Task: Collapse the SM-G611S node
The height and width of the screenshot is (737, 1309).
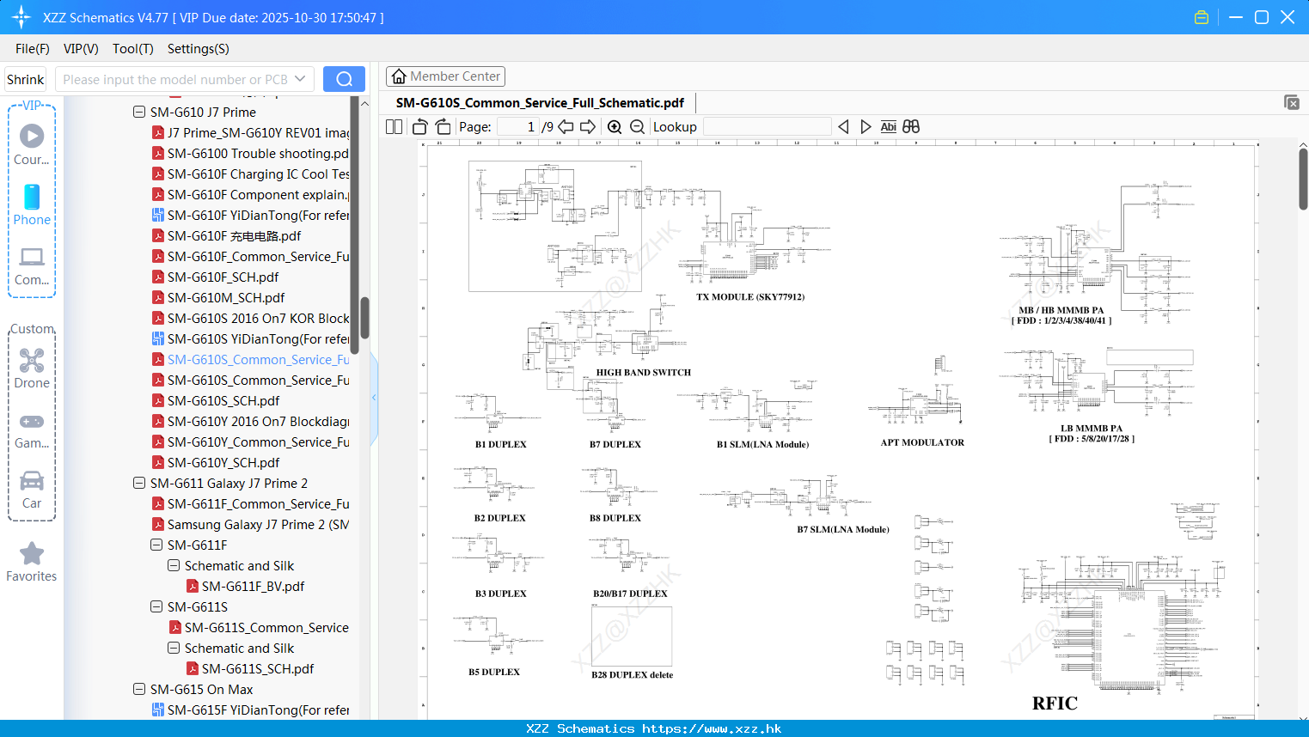Action: pos(156,606)
